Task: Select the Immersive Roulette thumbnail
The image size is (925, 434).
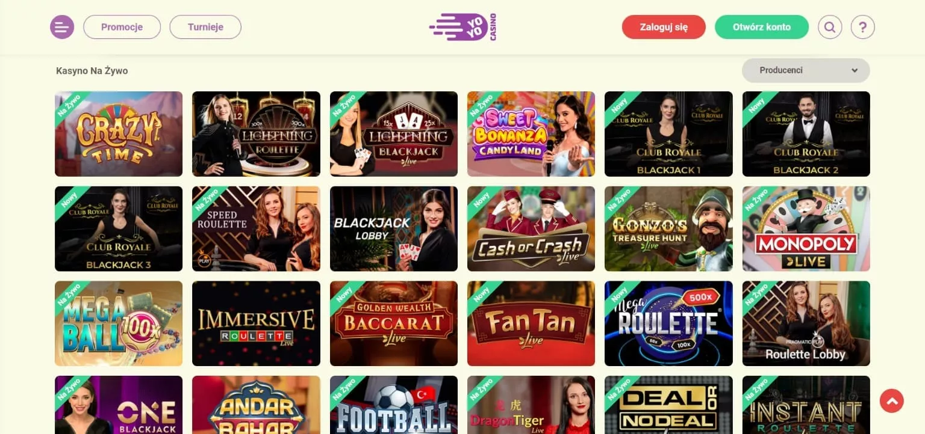Action: pos(256,324)
